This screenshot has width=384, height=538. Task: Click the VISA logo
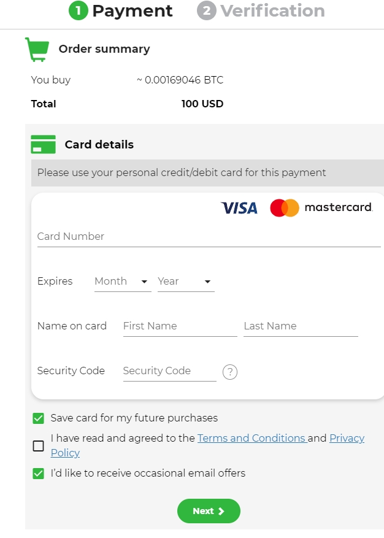click(x=239, y=208)
